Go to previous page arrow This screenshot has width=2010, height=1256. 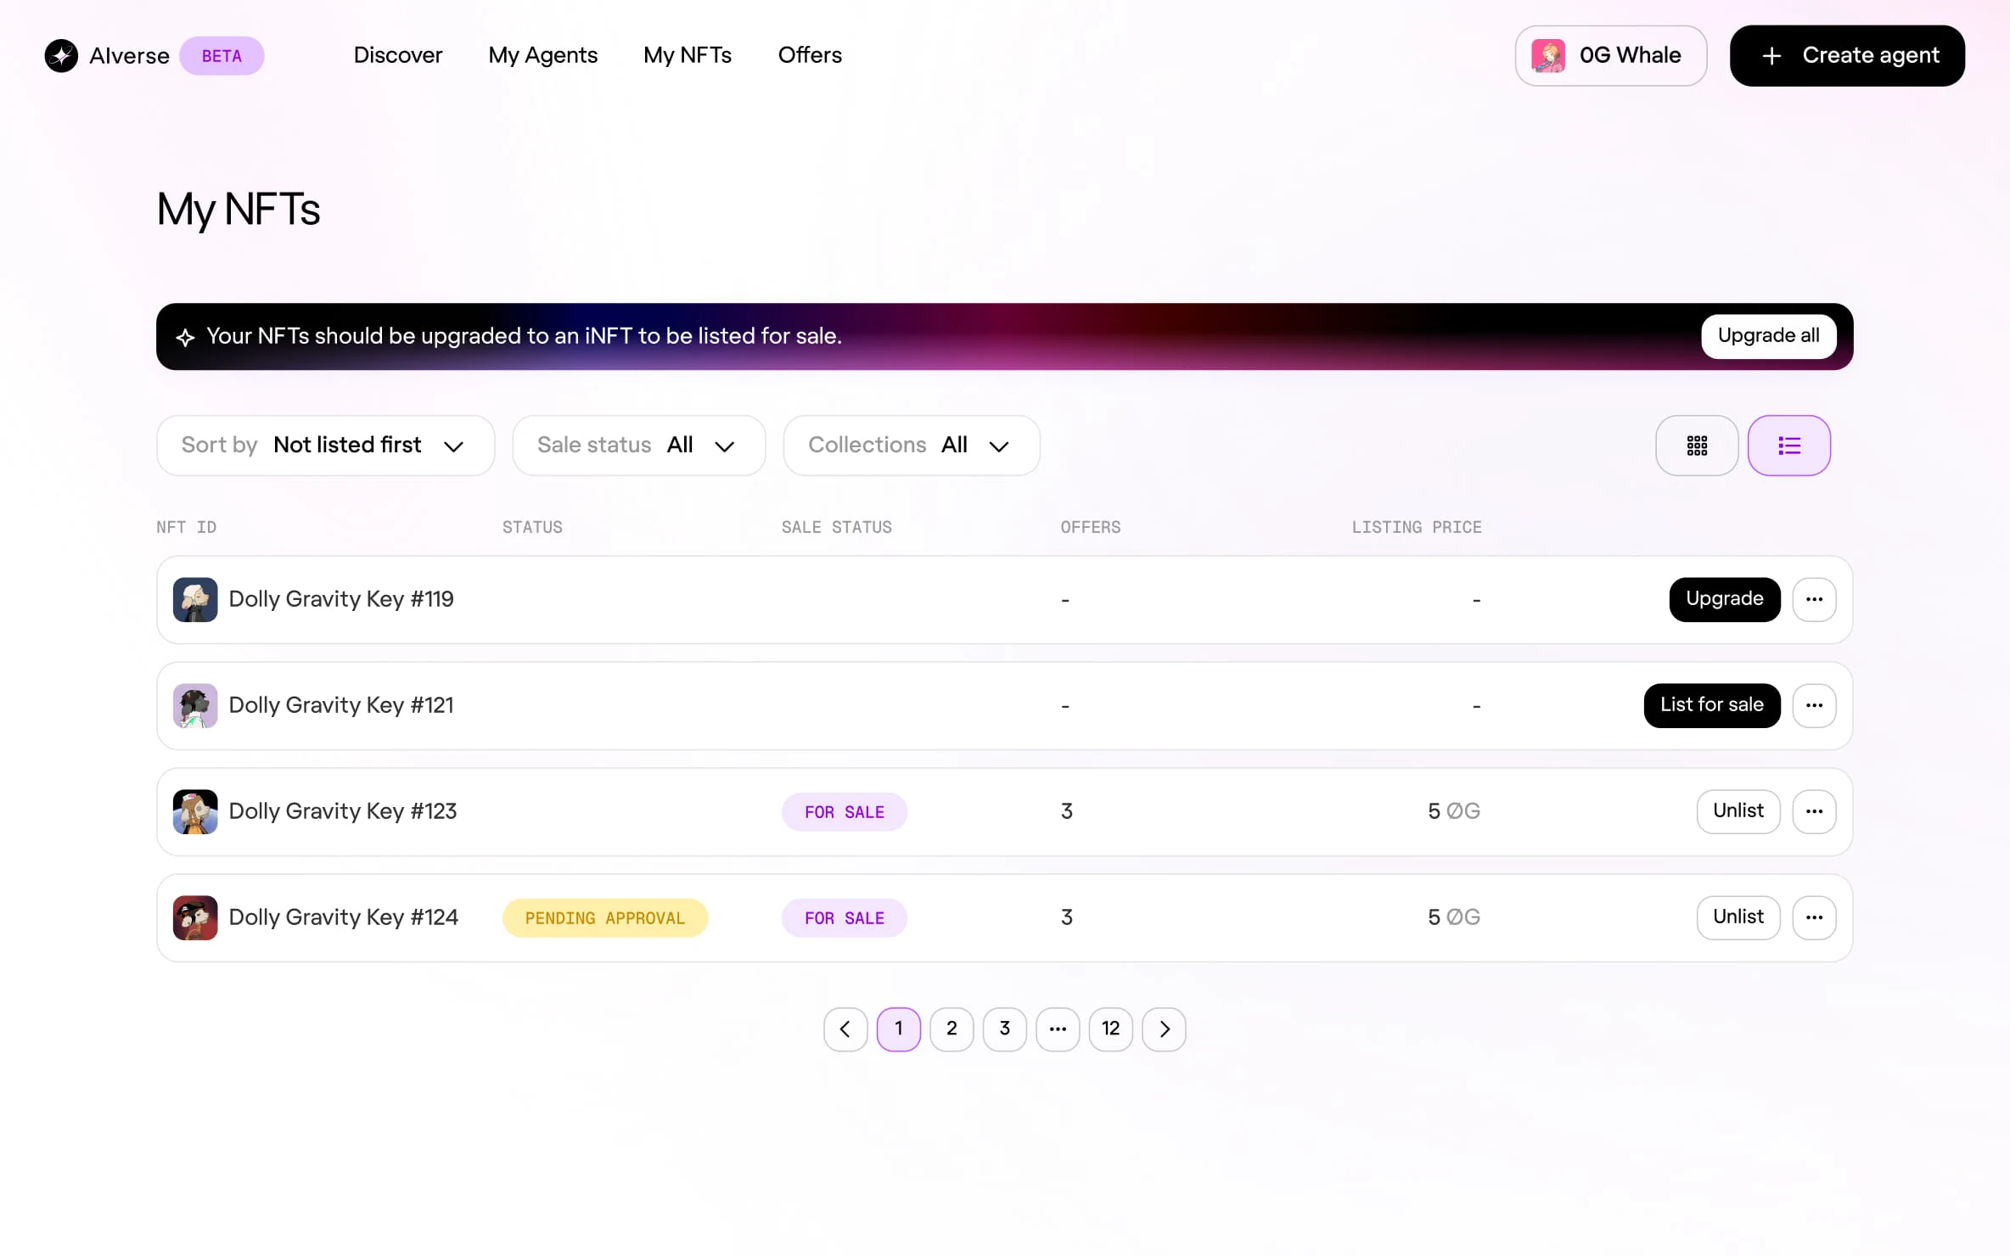(845, 1029)
